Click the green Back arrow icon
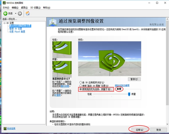169x134 pixels. 5,13
